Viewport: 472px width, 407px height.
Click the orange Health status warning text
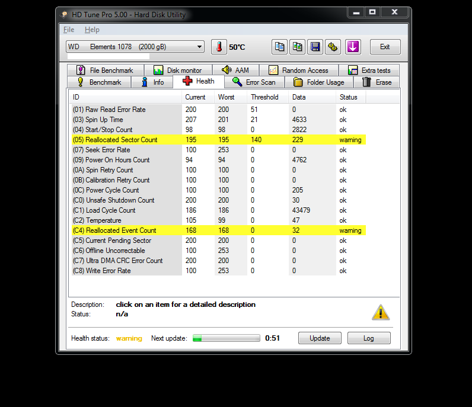click(x=129, y=338)
